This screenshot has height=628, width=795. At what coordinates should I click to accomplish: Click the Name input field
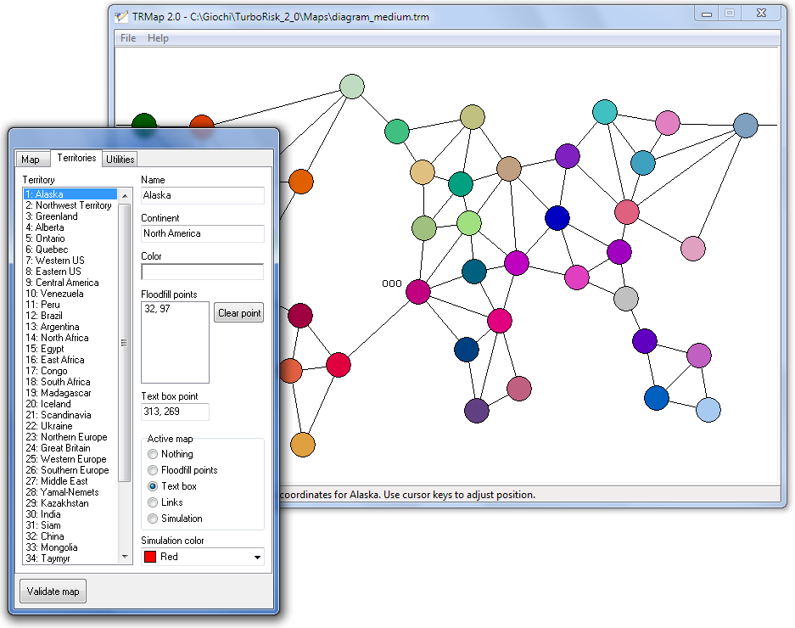[x=202, y=195]
